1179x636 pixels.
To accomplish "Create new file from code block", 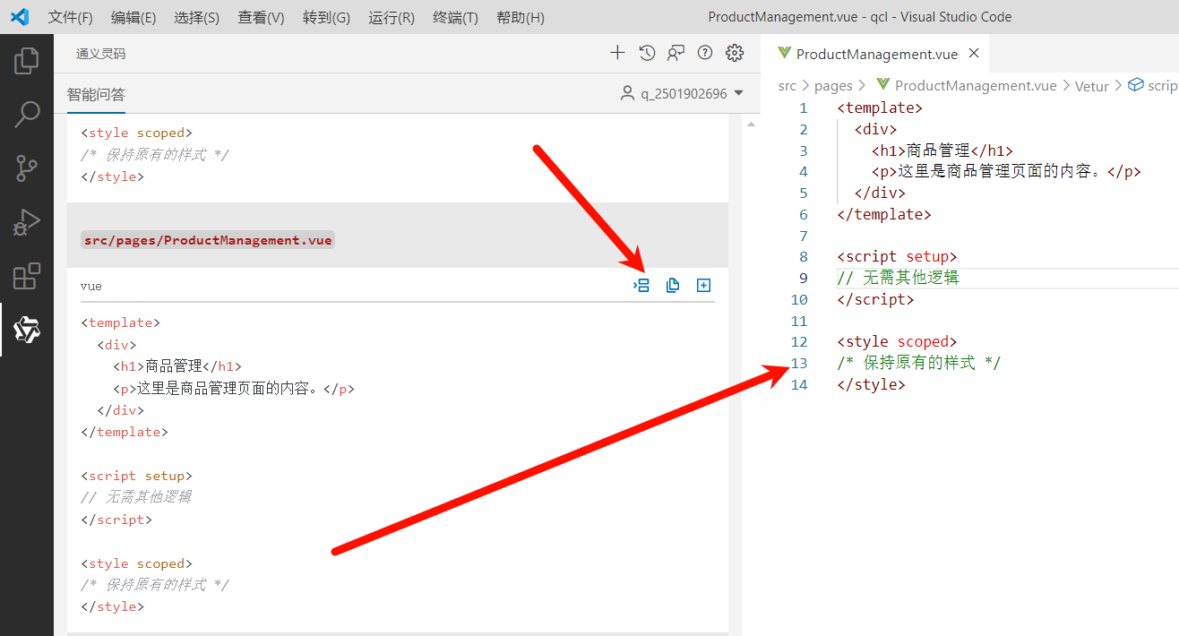I will (x=704, y=286).
